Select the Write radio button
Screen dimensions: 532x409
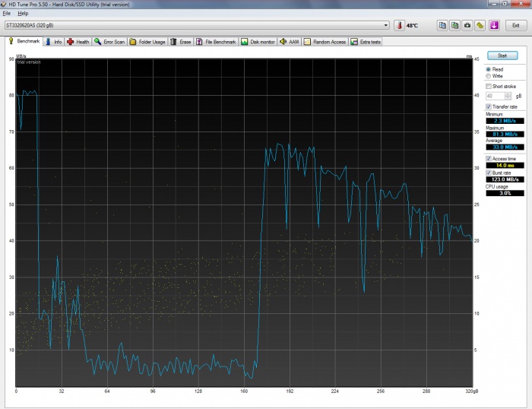(489, 76)
